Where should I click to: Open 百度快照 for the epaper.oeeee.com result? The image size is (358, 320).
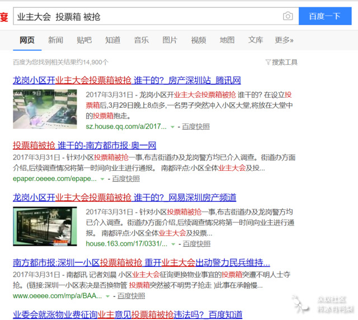pyautogui.click(x=126, y=179)
